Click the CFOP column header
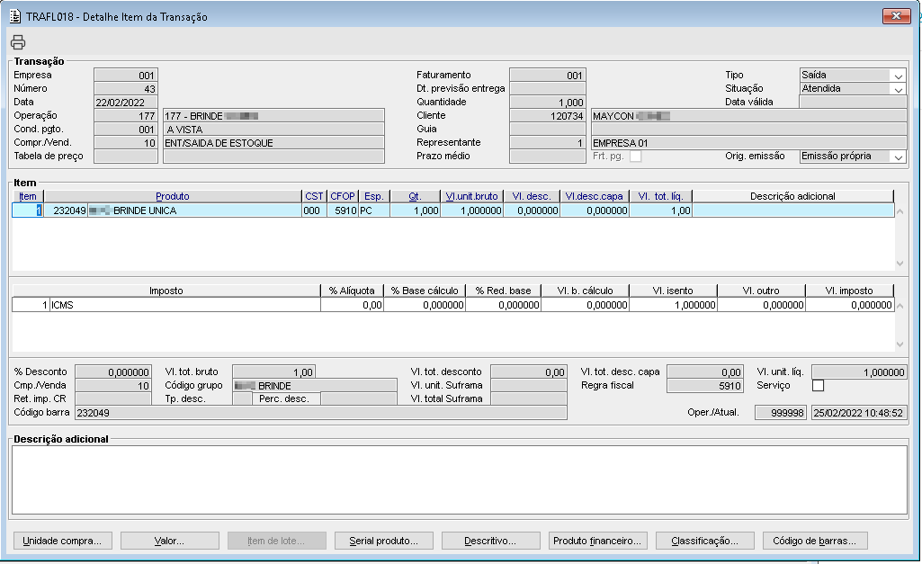This screenshot has height=564, width=922. point(342,196)
